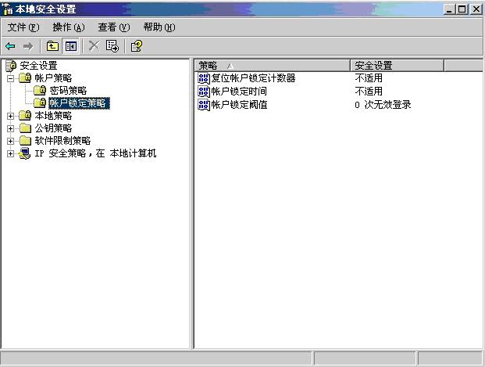Select the IP 安全策略，在 本地计算机 label

95,153
